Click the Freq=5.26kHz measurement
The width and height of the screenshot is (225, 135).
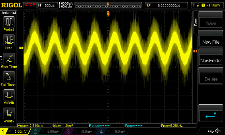179,126
